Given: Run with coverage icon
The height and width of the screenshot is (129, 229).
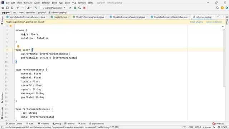Looking at the screenshot, I should pyautogui.click(x=79, y=8).
